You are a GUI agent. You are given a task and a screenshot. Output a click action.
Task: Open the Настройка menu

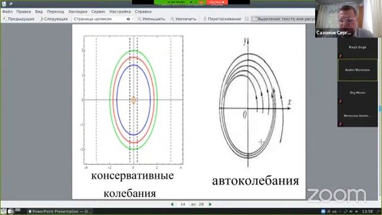click(120, 11)
